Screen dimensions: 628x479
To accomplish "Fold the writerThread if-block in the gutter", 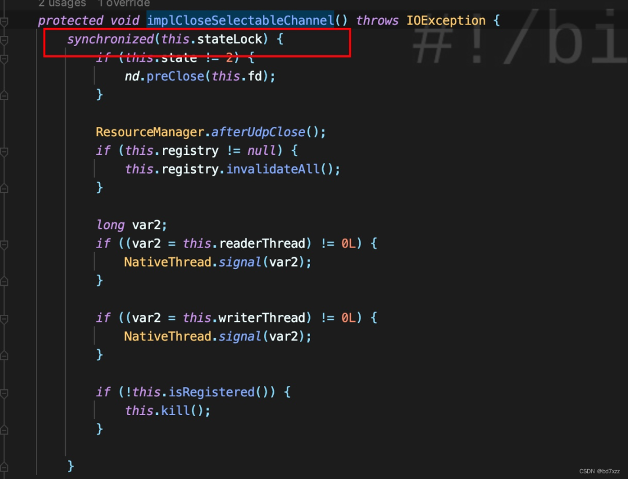I will (x=4, y=319).
